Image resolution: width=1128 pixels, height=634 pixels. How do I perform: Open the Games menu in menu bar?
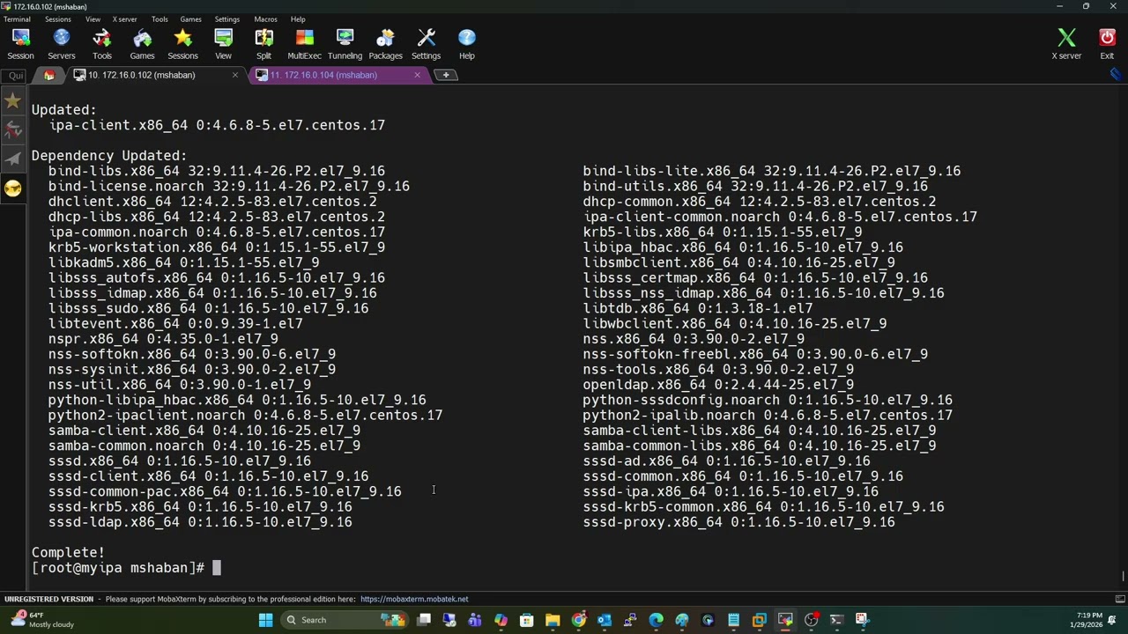pyautogui.click(x=190, y=19)
